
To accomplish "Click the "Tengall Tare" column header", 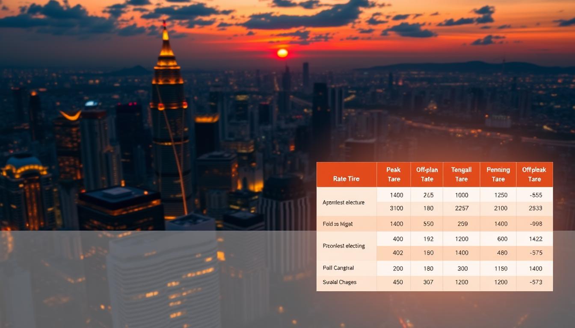I will pyautogui.click(x=461, y=174).
